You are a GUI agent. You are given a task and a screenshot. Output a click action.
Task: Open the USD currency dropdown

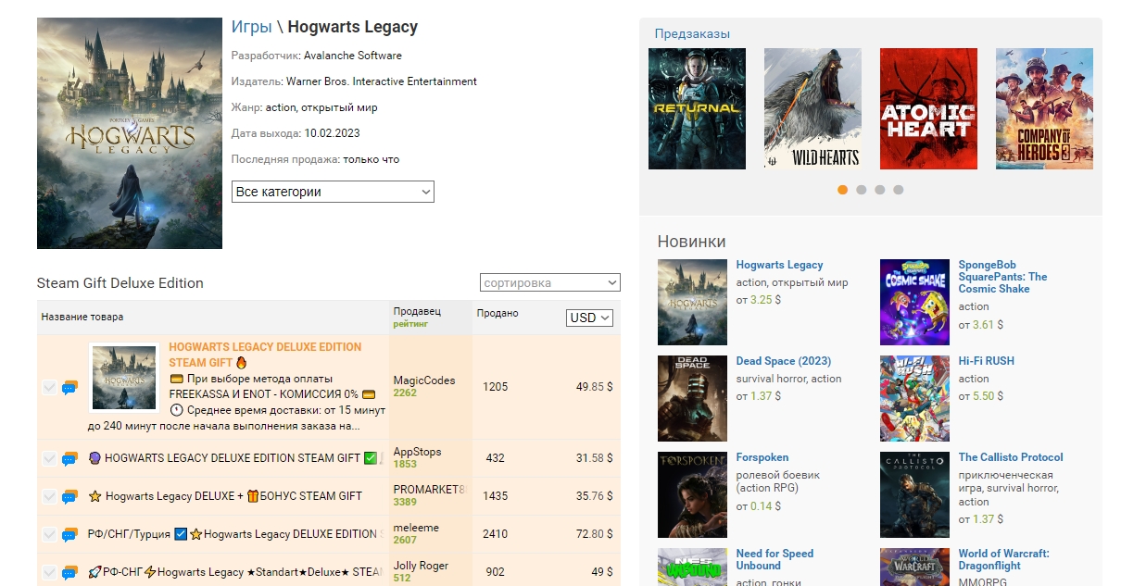[x=590, y=318]
